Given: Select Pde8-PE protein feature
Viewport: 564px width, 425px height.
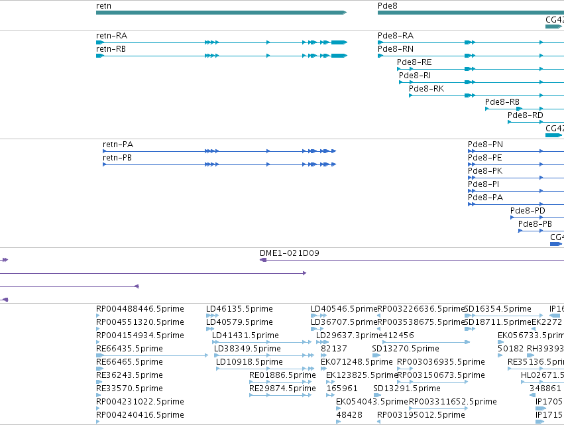Looking at the screenshot, I should click(x=516, y=164).
